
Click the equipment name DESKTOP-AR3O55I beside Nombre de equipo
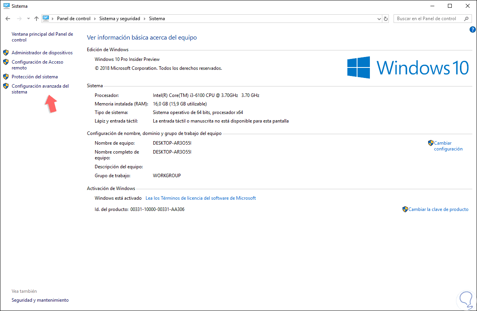tap(172, 143)
